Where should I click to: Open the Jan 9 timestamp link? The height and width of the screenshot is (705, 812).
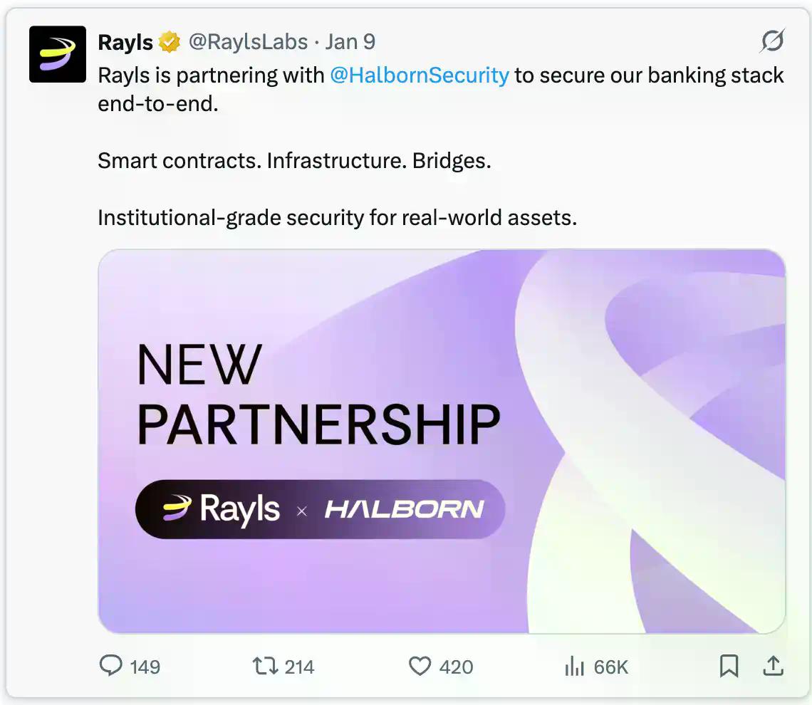350,42
